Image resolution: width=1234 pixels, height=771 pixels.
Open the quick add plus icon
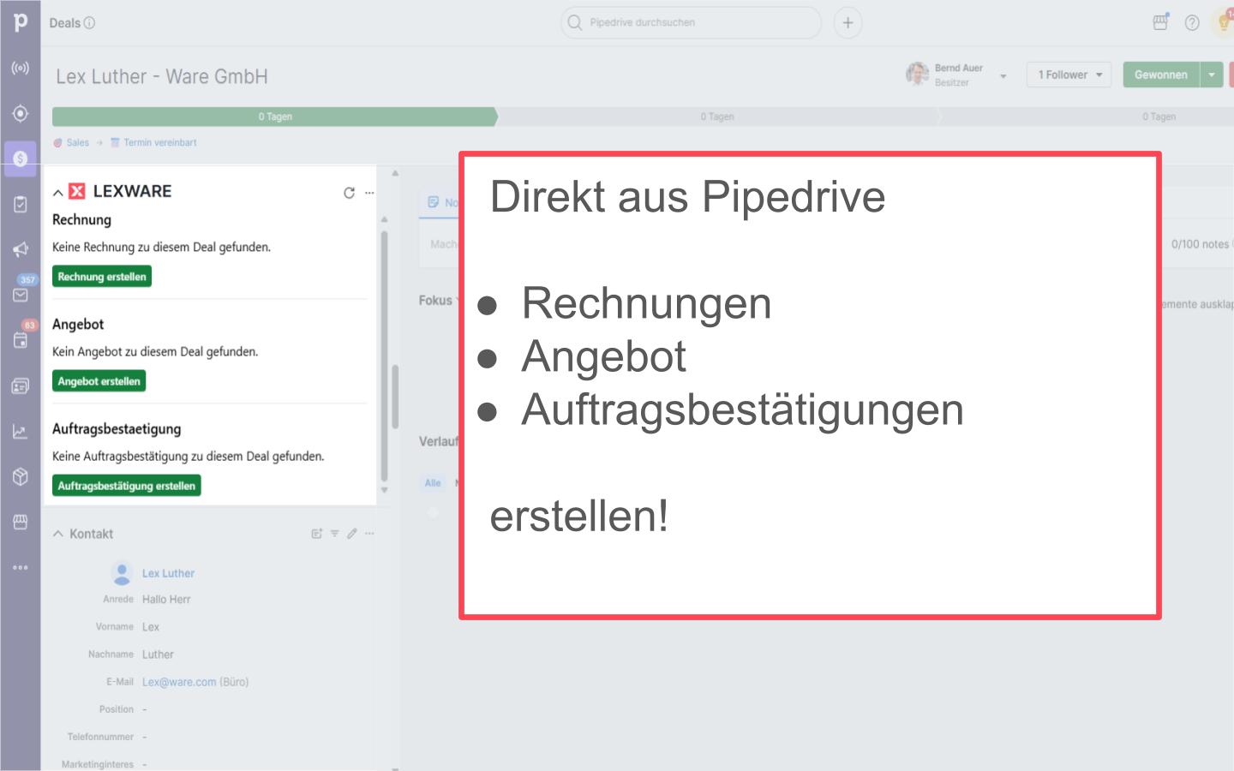tap(848, 22)
